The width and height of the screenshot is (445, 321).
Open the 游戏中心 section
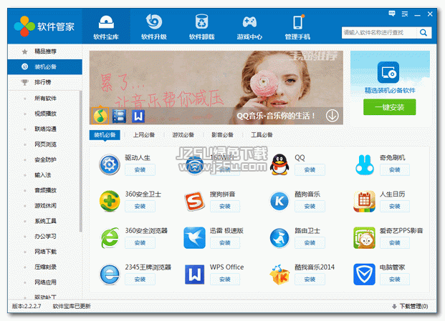tap(249, 26)
